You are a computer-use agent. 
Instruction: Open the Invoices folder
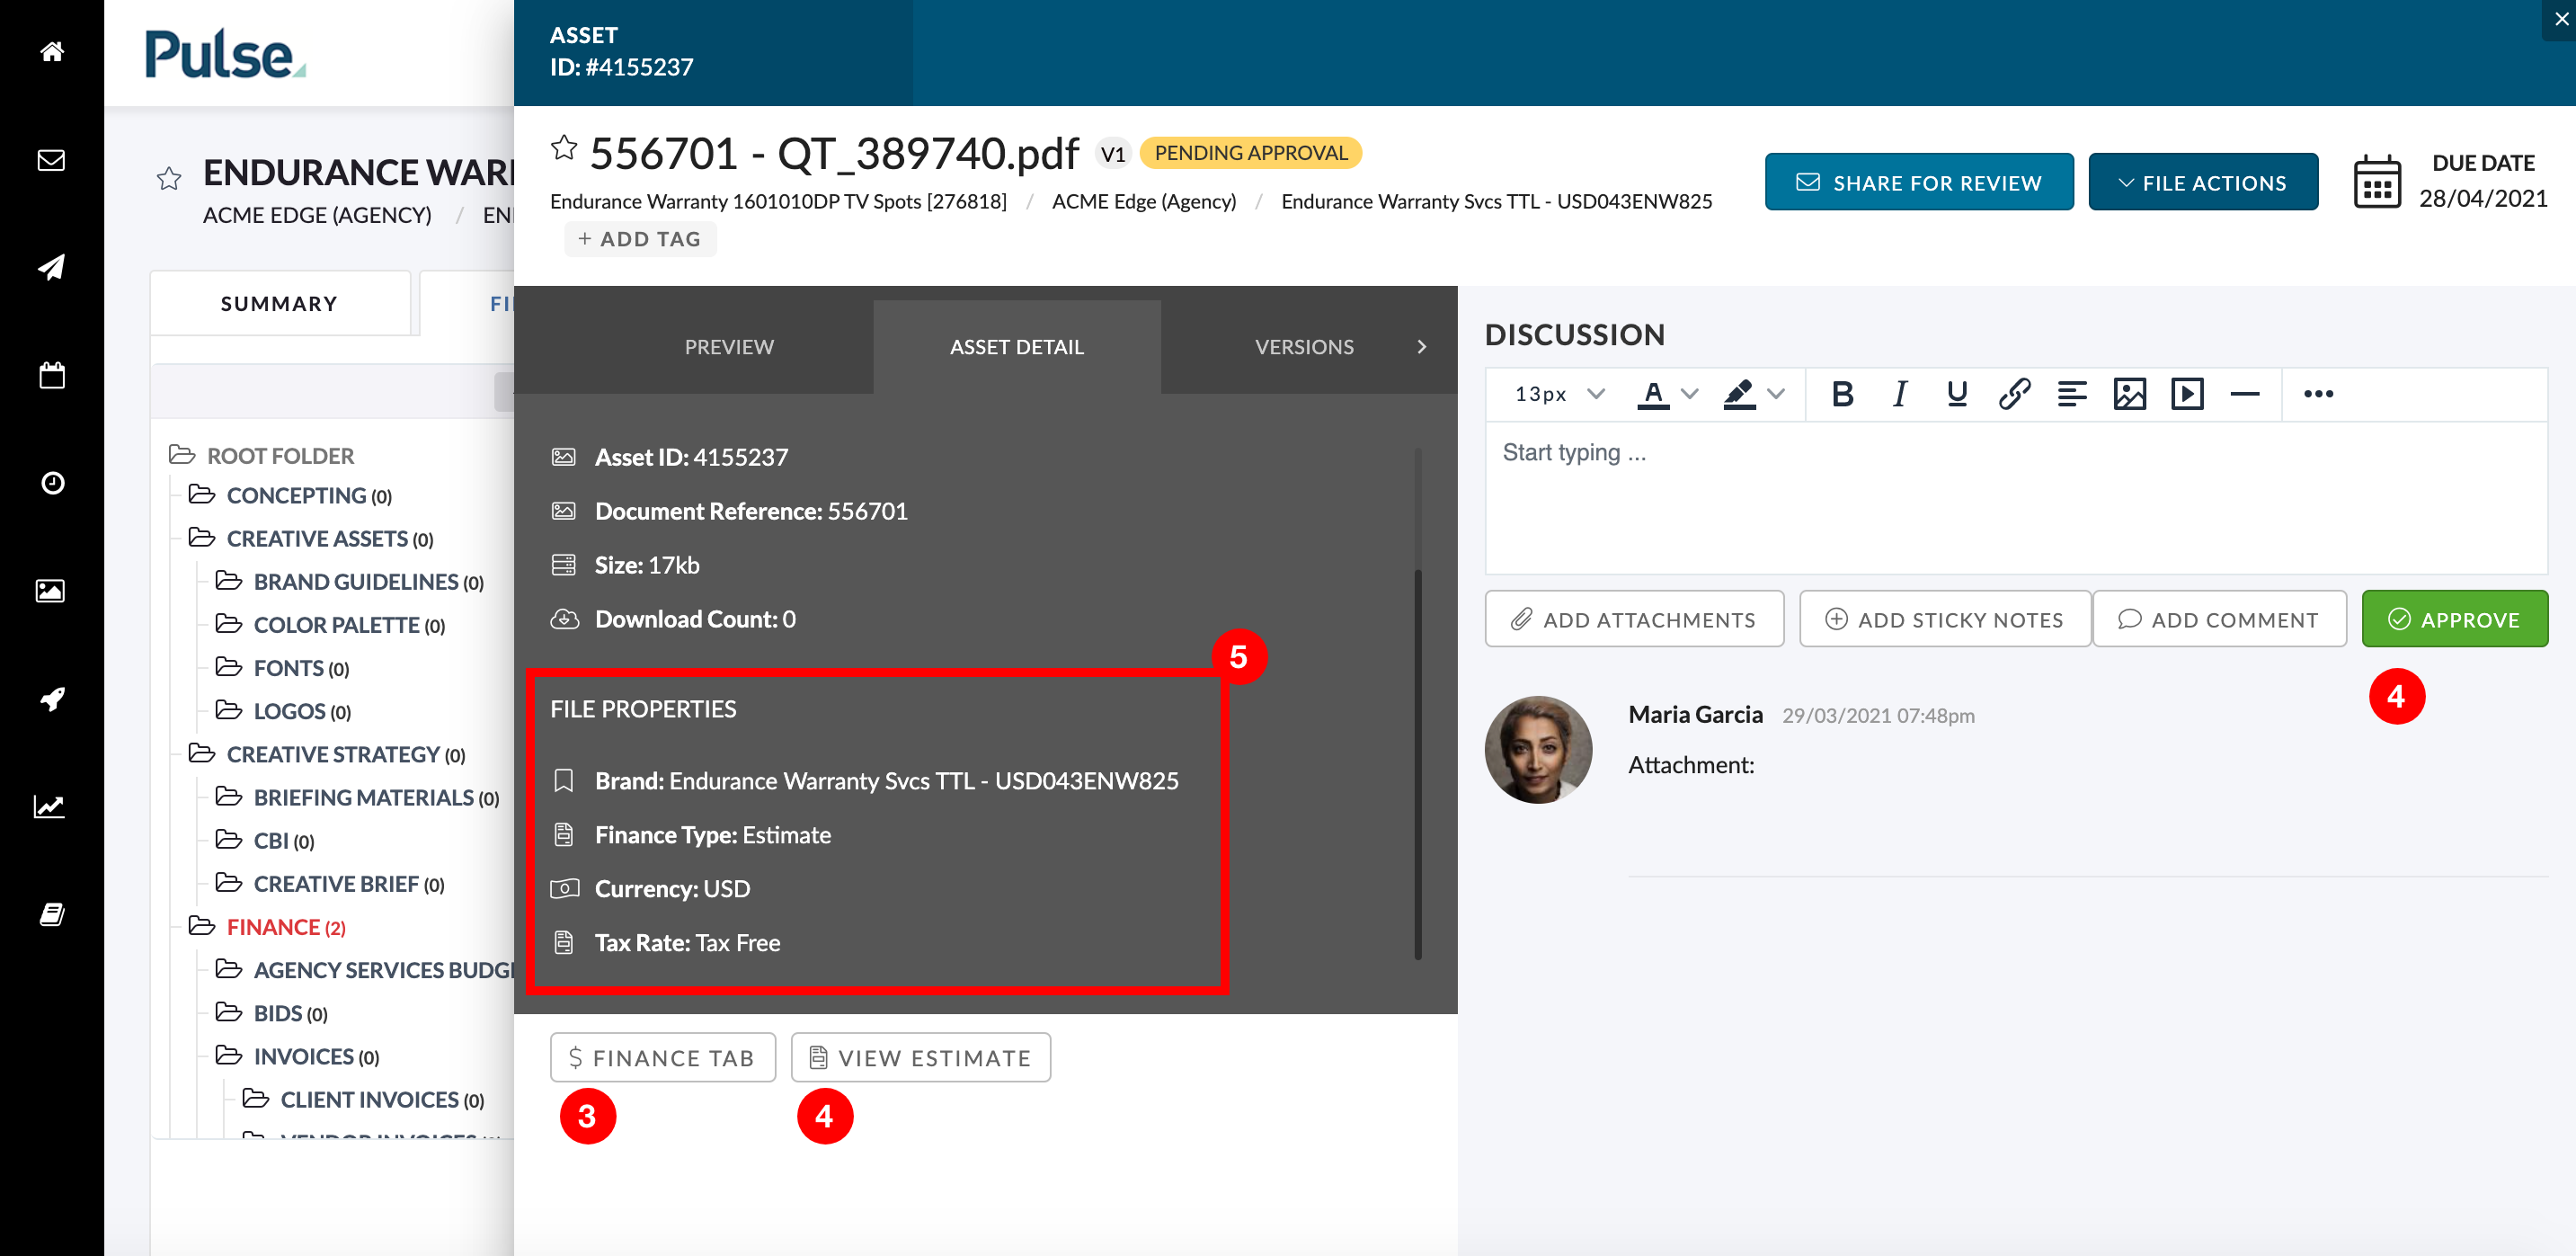[x=298, y=1056]
